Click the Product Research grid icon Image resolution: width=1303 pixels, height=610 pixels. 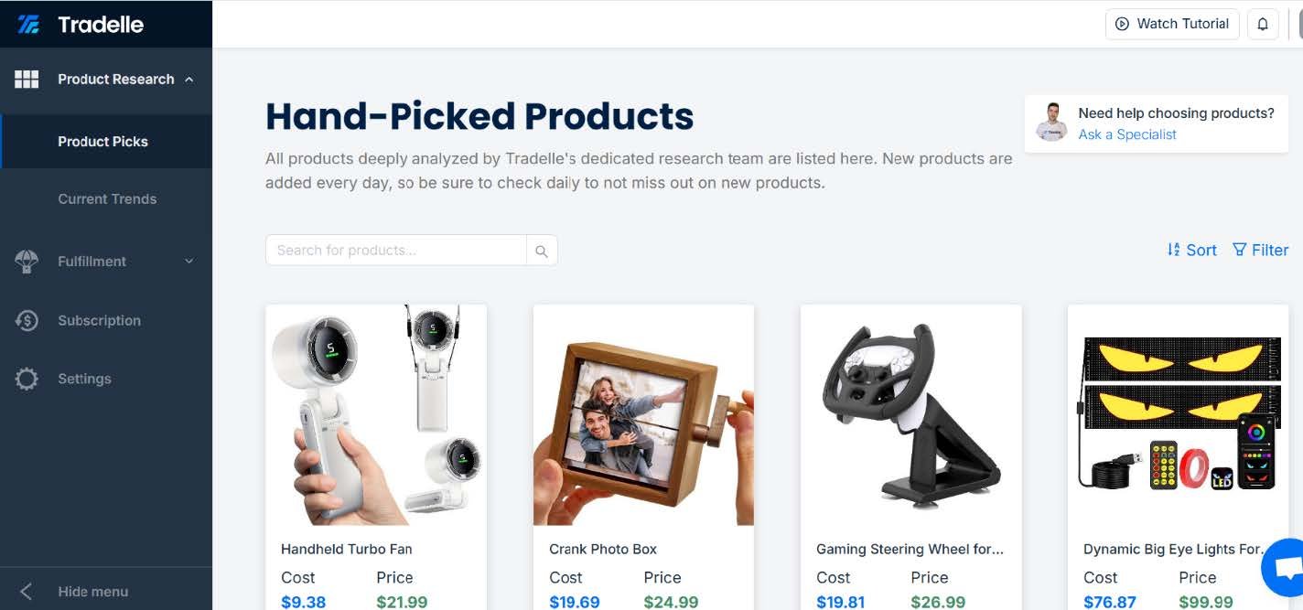27,80
